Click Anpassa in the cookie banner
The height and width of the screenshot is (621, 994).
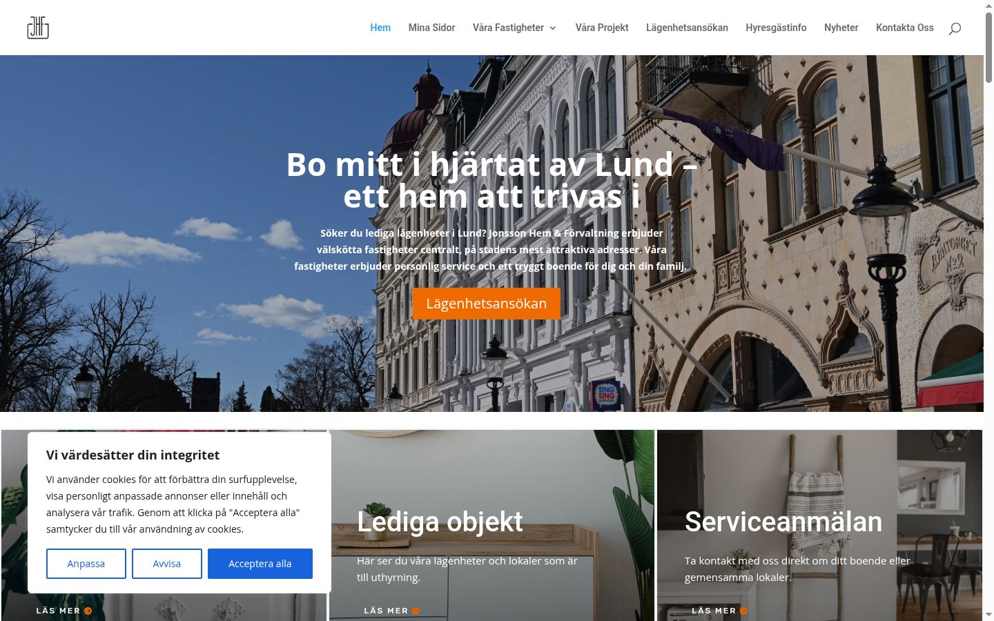pyautogui.click(x=86, y=564)
